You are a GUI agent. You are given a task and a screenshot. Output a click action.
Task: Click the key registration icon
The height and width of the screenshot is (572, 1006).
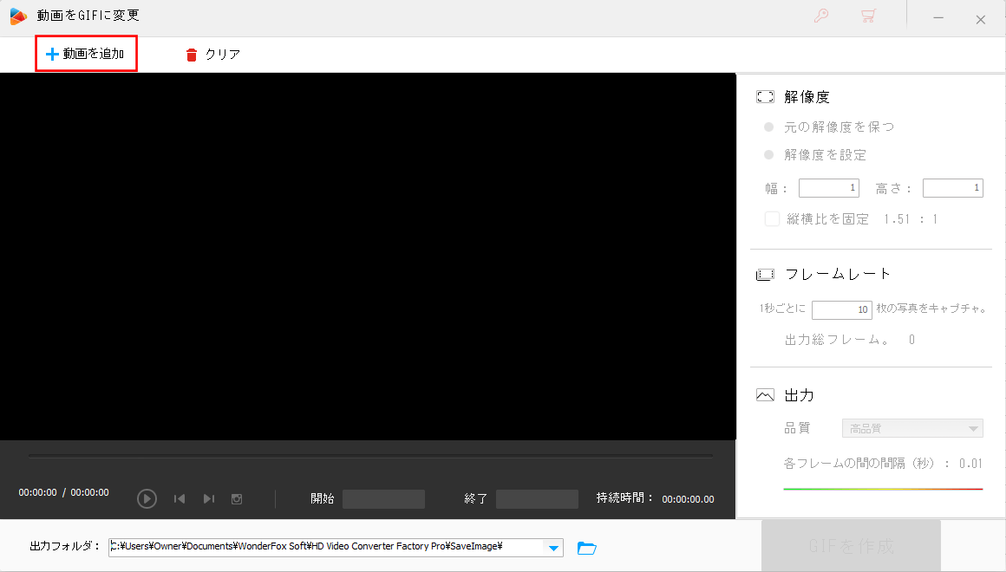(x=821, y=16)
